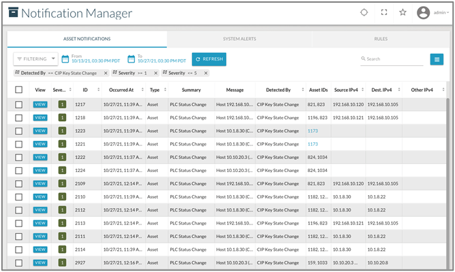Open asset ID 1173 link in row 1221
The image size is (455, 272).
pyautogui.click(x=313, y=144)
